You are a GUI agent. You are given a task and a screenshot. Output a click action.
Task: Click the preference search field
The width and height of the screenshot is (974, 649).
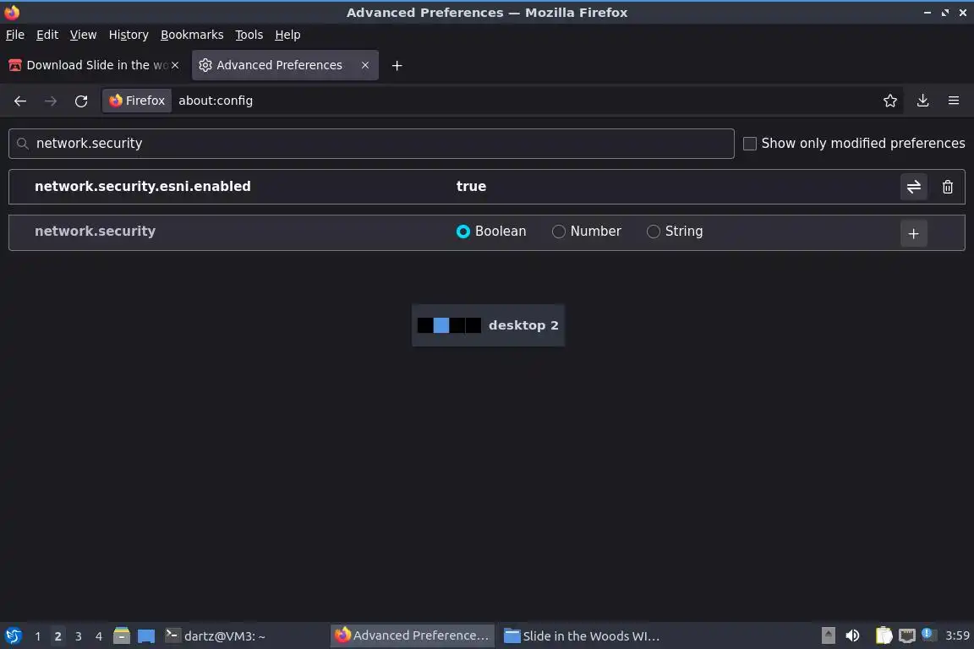(371, 144)
